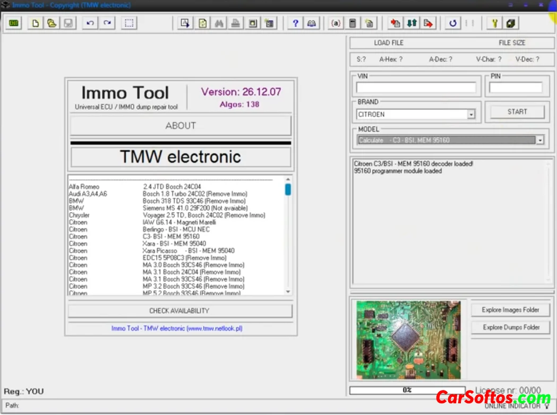Open a dump file using the folder icon
The image size is (557, 415).
tap(52, 23)
